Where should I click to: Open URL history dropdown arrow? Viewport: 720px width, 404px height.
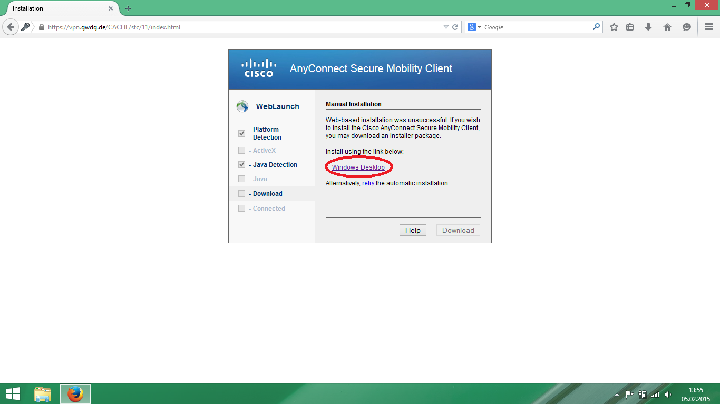click(x=446, y=27)
